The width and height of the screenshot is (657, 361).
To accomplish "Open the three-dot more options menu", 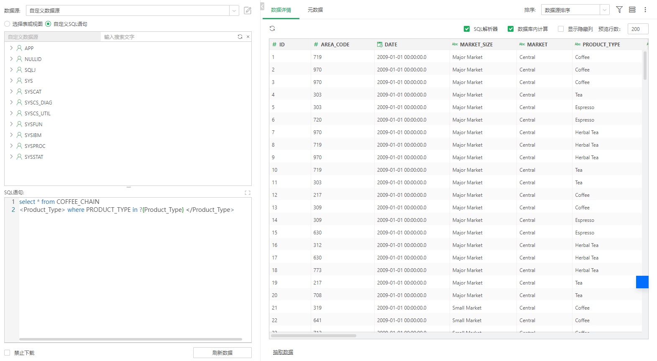I will coord(645,10).
